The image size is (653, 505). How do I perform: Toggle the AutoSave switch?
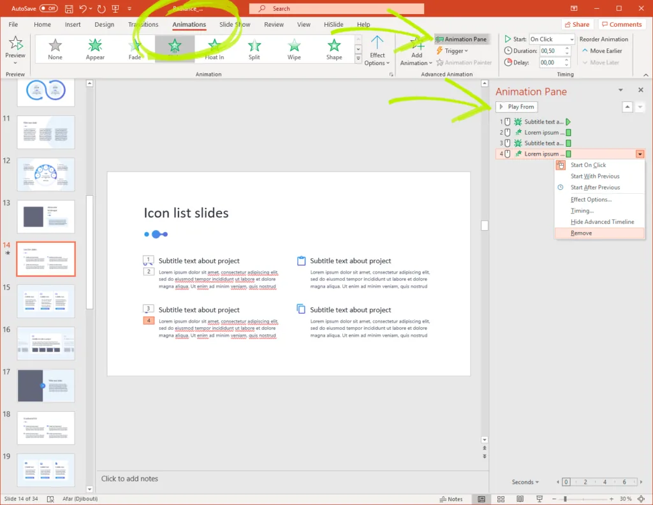[48, 8]
